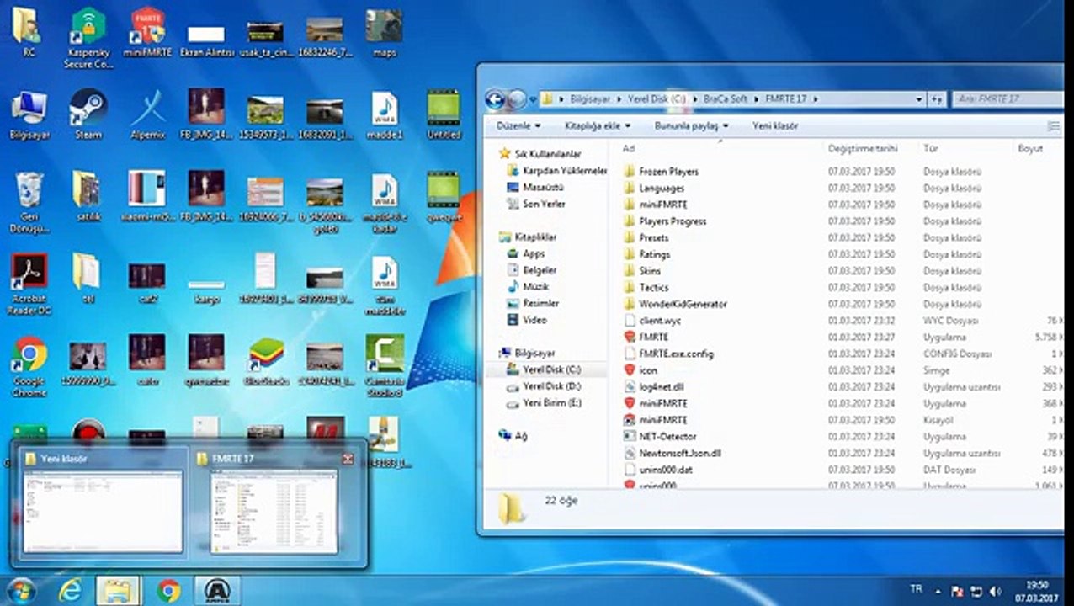The image size is (1074, 606).
Task: Select Resimler library
Action: (x=533, y=303)
